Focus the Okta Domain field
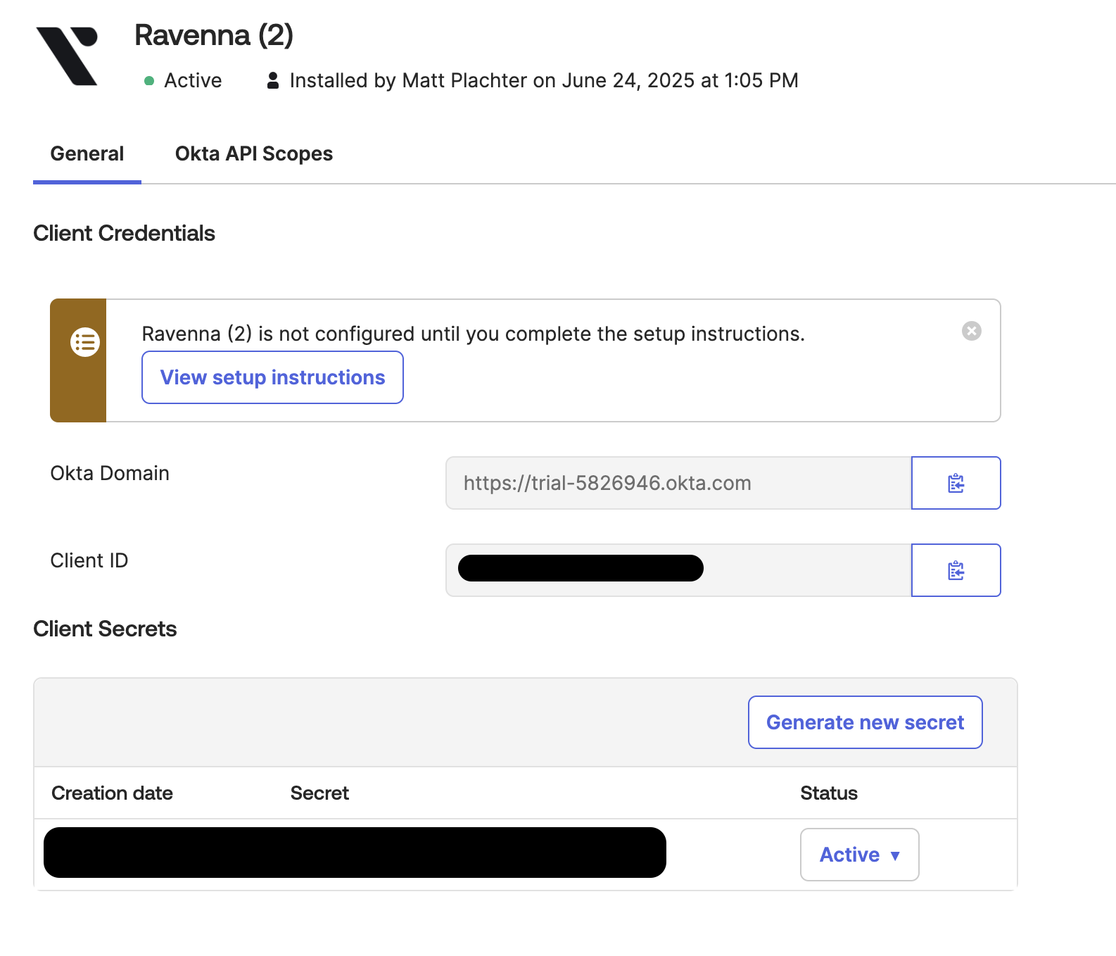Screen dimensions: 1116x956 click(x=678, y=483)
